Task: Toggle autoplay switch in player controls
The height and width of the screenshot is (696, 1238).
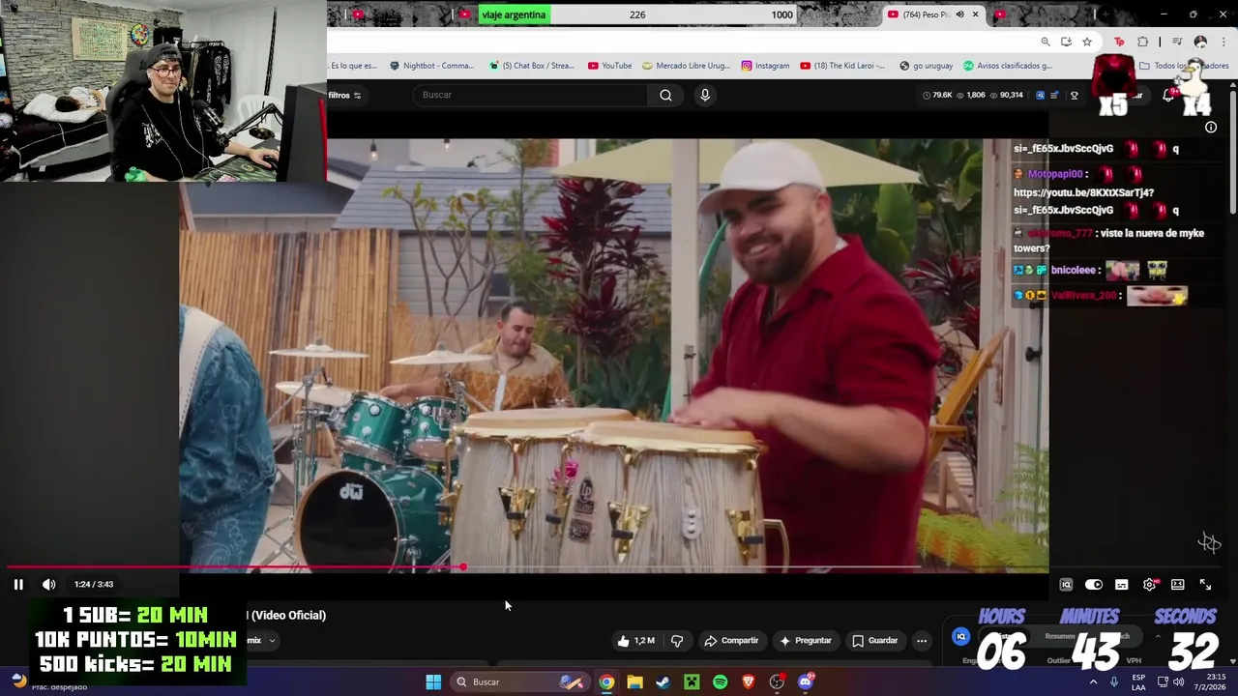Action: [1094, 585]
